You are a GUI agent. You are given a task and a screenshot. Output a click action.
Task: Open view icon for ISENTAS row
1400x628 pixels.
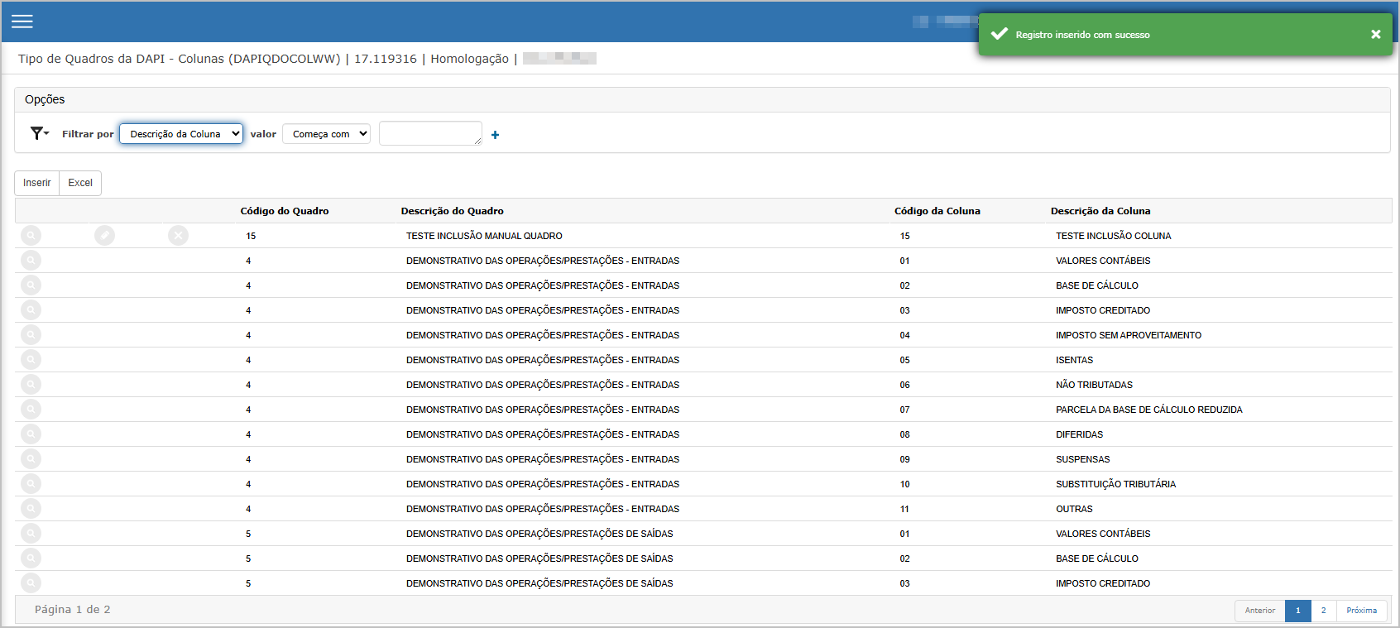31,360
